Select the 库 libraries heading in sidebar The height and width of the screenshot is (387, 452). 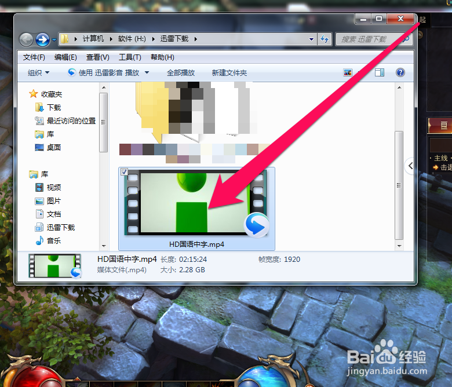[x=39, y=174]
